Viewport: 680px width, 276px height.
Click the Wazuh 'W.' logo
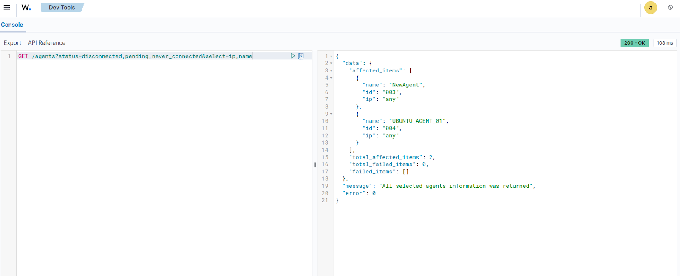click(26, 7)
